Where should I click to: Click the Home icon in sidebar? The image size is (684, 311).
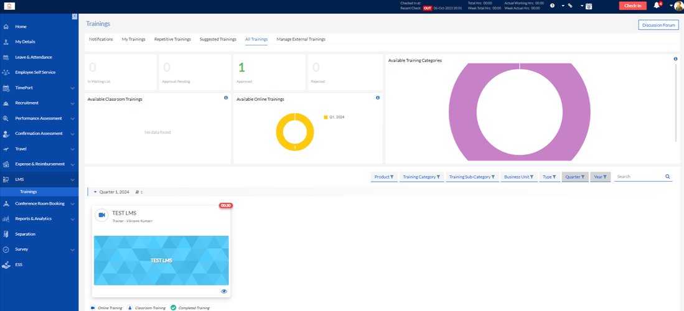click(6, 27)
